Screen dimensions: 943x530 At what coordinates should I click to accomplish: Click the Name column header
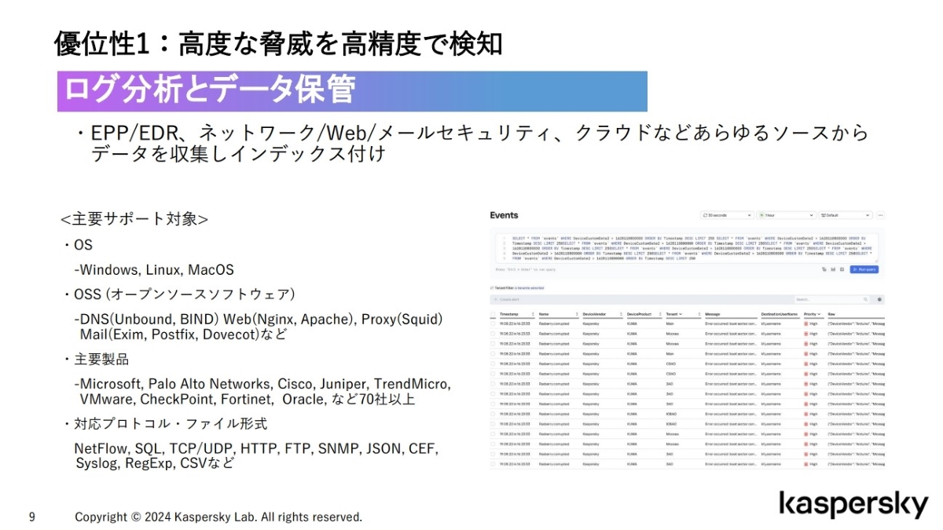point(544,314)
